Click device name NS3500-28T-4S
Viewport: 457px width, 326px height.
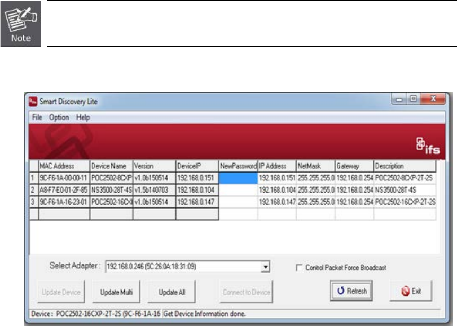pos(111,190)
